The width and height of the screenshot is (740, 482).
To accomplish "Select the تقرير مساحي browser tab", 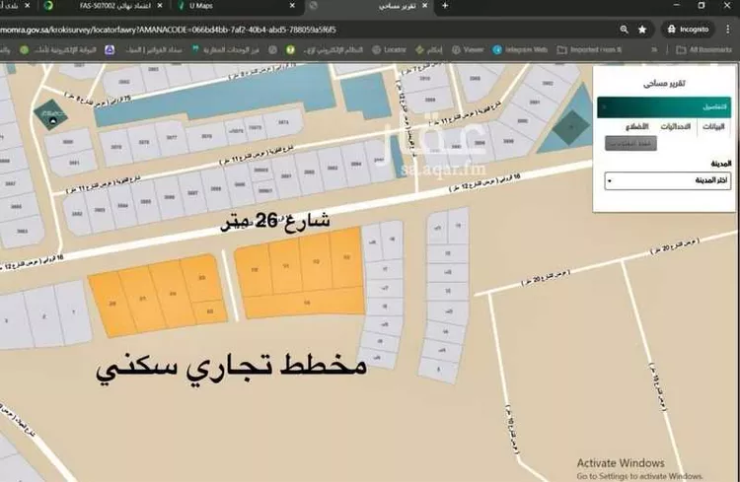I will 397,6.
